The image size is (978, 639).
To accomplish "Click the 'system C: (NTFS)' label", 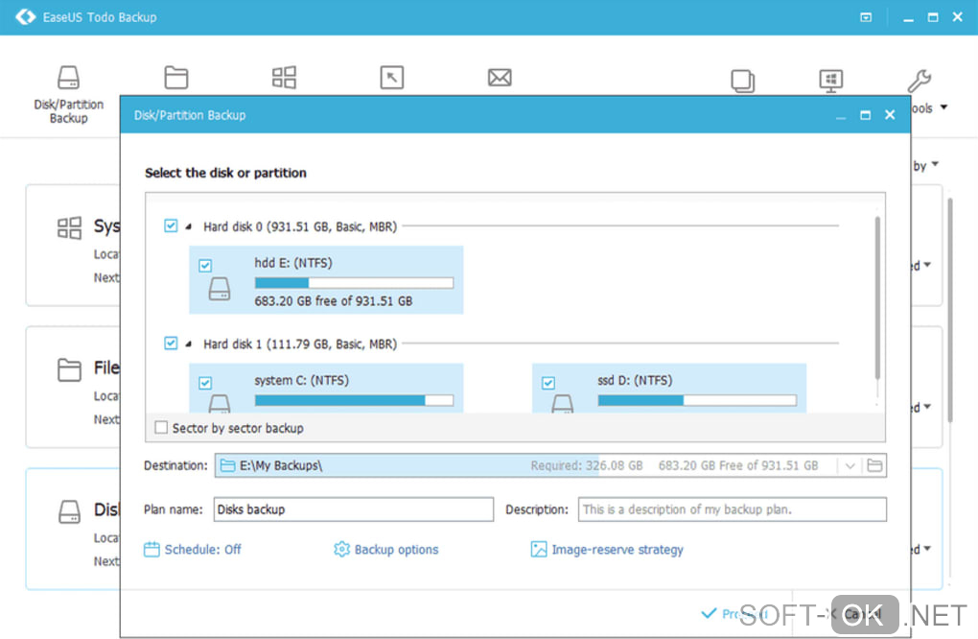I will tap(301, 380).
